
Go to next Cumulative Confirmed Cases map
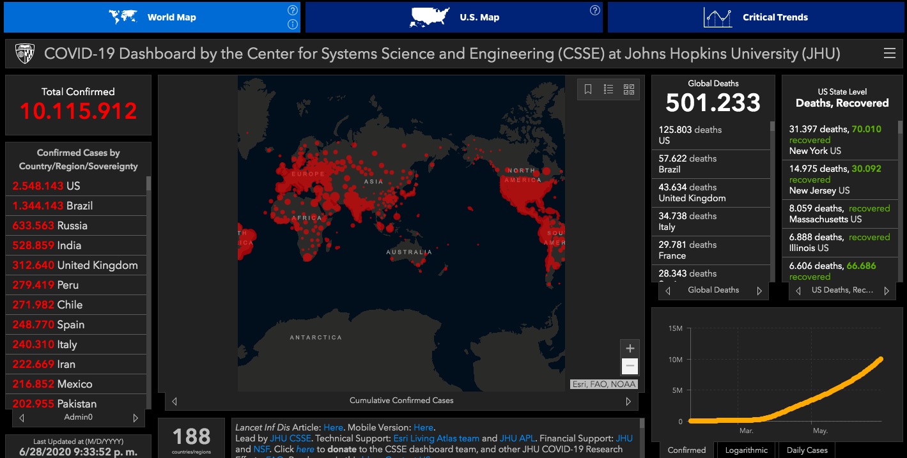click(628, 401)
